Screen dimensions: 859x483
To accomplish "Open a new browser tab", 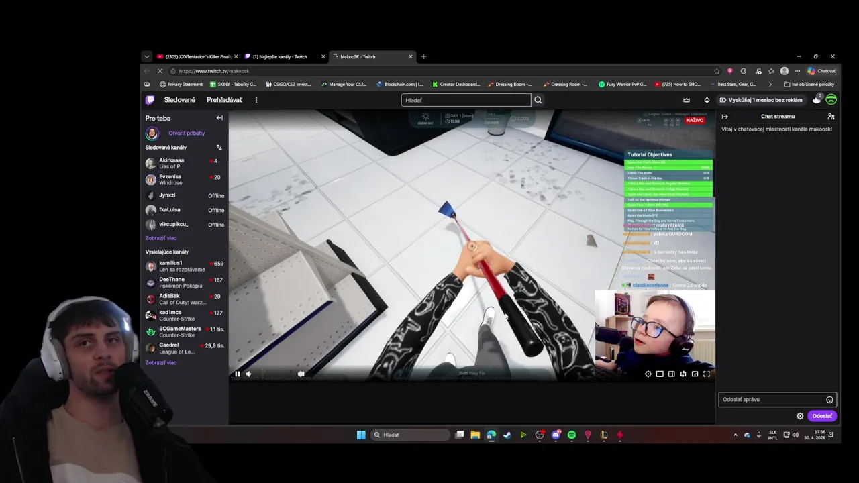I will pos(423,57).
